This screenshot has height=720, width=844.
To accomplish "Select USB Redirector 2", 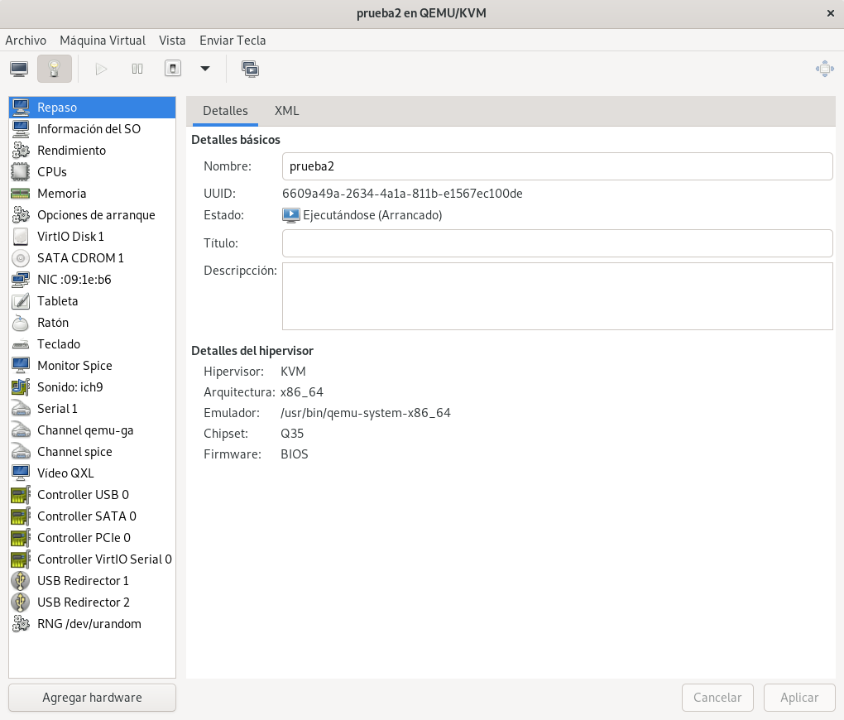I will [92, 602].
